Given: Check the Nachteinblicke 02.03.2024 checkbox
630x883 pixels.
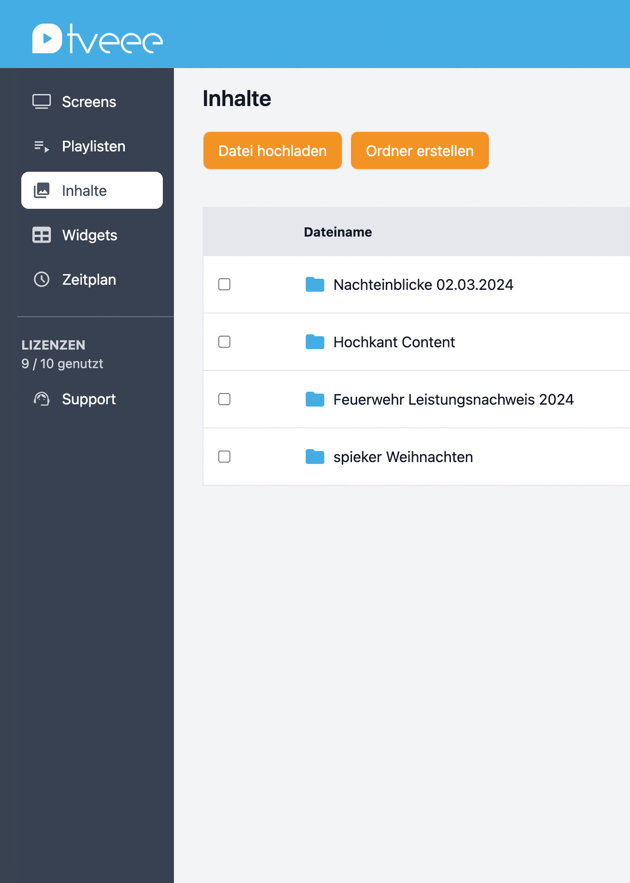Looking at the screenshot, I should click(224, 284).
